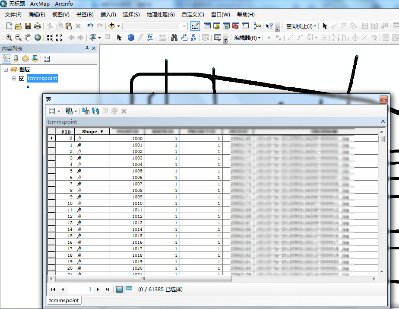Viewport: 399px width, 309px height.
Task: Activate the Pan hand tool
Action: coord(28,38)
